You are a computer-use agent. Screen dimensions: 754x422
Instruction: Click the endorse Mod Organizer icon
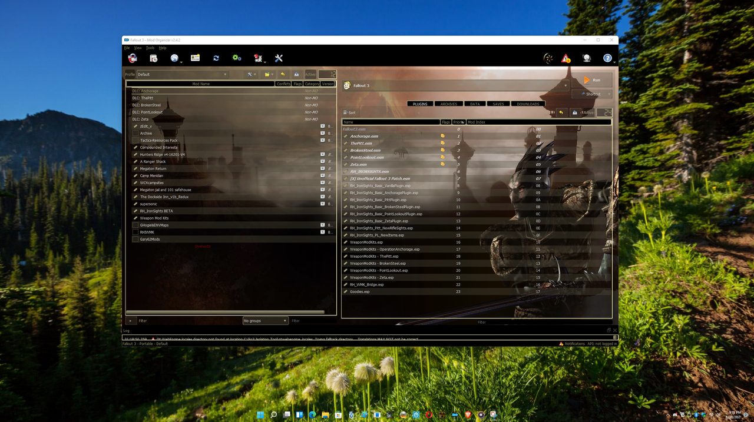coord(548,58)
